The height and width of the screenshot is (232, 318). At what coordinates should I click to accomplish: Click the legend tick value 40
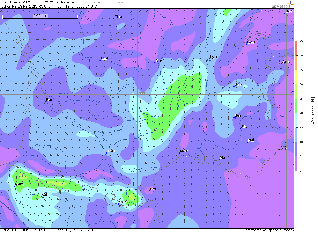(301, 56)
